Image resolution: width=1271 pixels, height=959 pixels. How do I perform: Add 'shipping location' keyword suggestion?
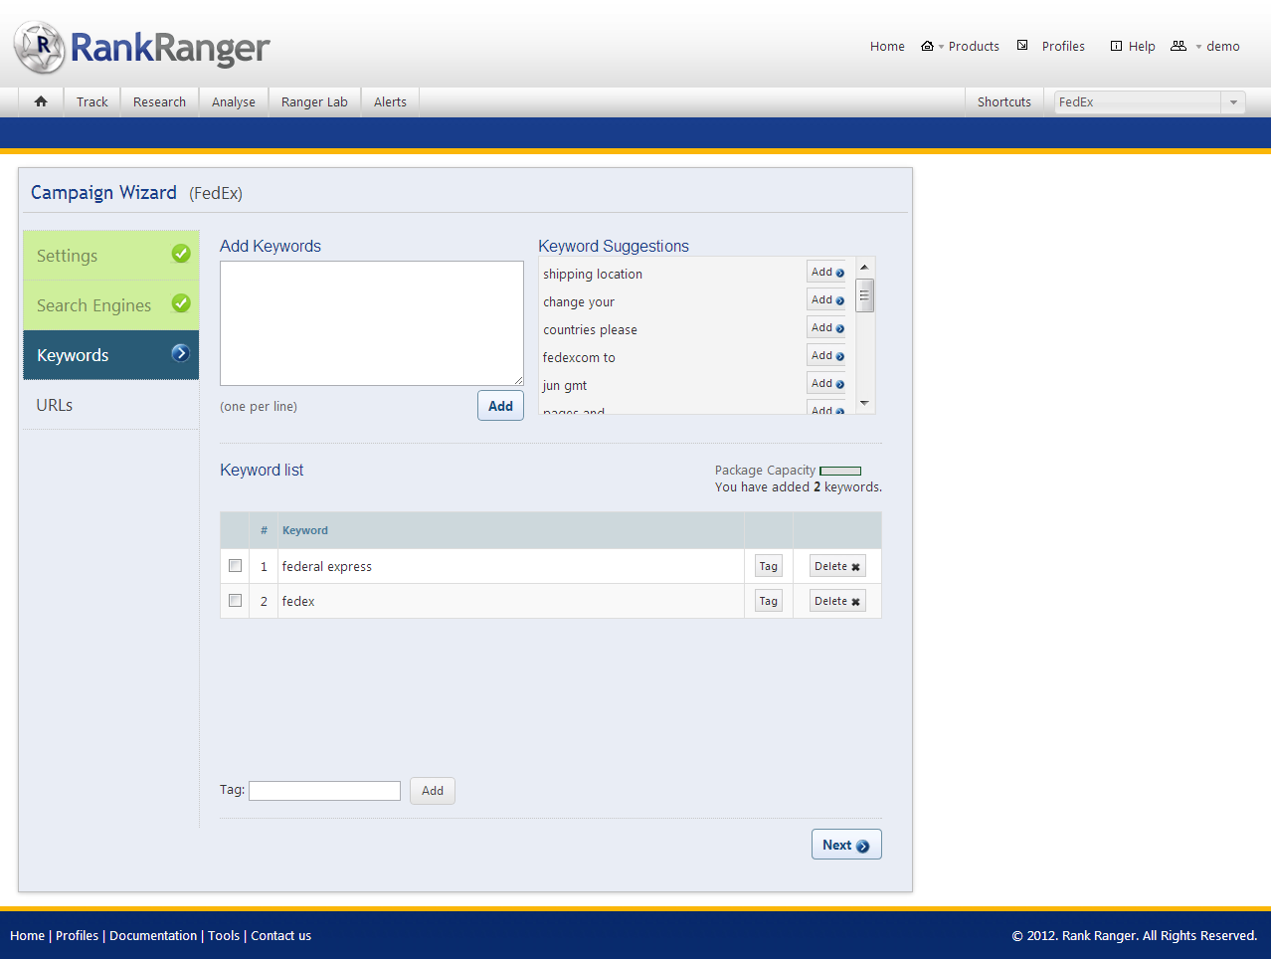(x=826, y=272)
